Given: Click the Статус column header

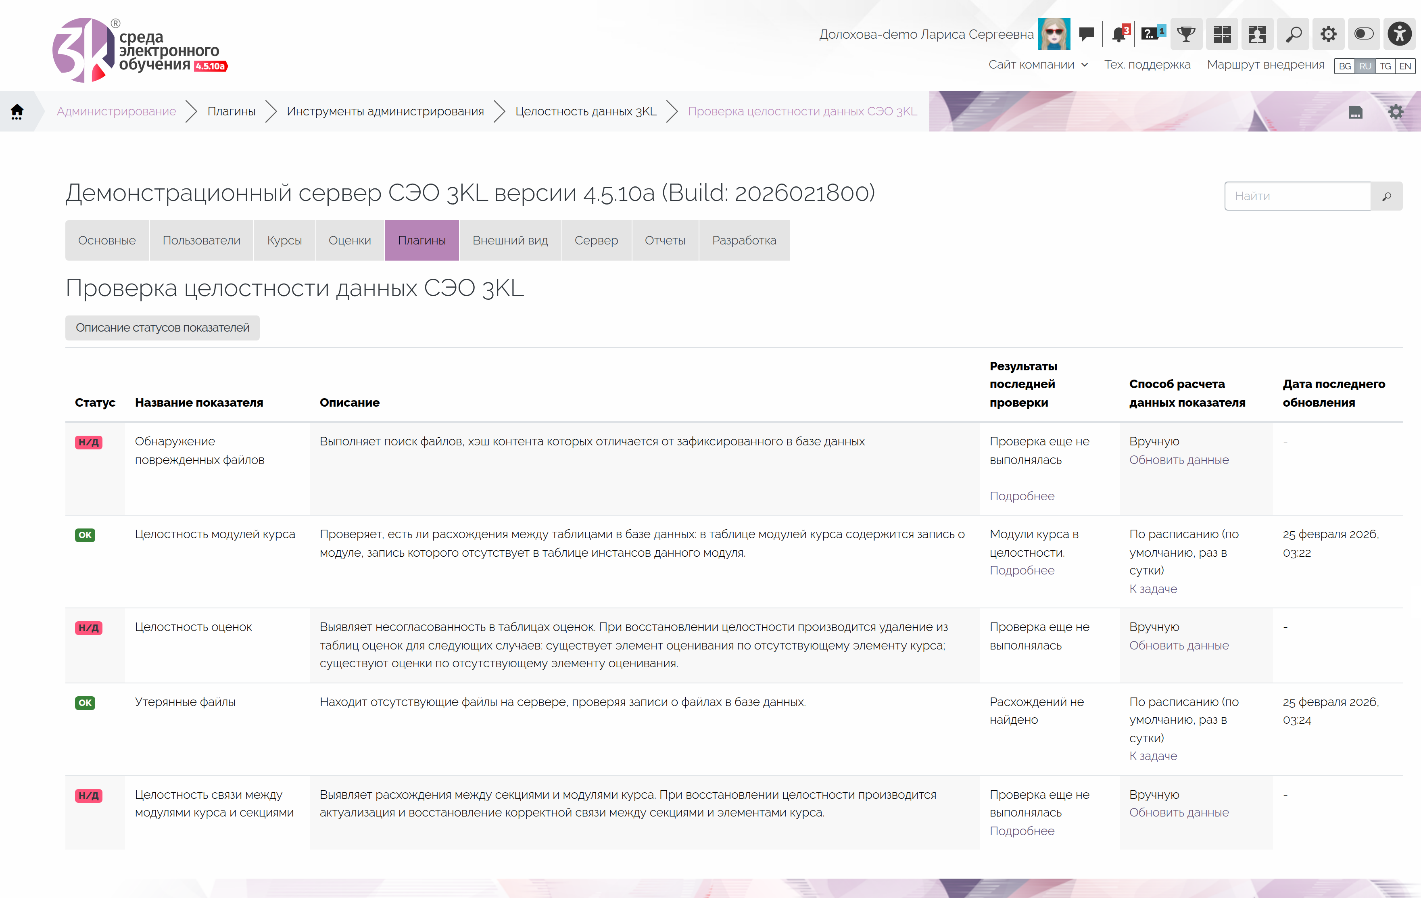Looking at the screenshot, I should click(x=95, y=403).
